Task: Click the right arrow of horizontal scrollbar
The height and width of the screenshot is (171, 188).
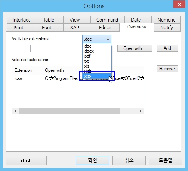Action: pos(141,111)
